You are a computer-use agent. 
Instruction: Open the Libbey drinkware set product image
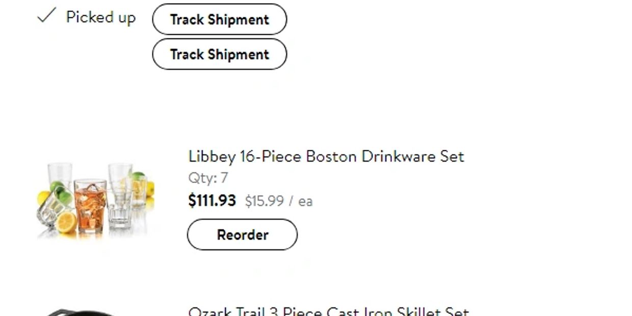coord(95,200)
